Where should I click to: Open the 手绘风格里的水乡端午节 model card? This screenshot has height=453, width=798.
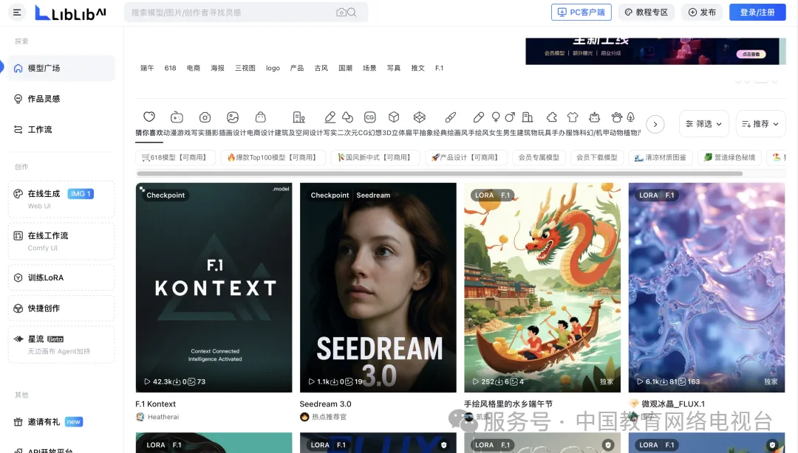coord(542,288)
